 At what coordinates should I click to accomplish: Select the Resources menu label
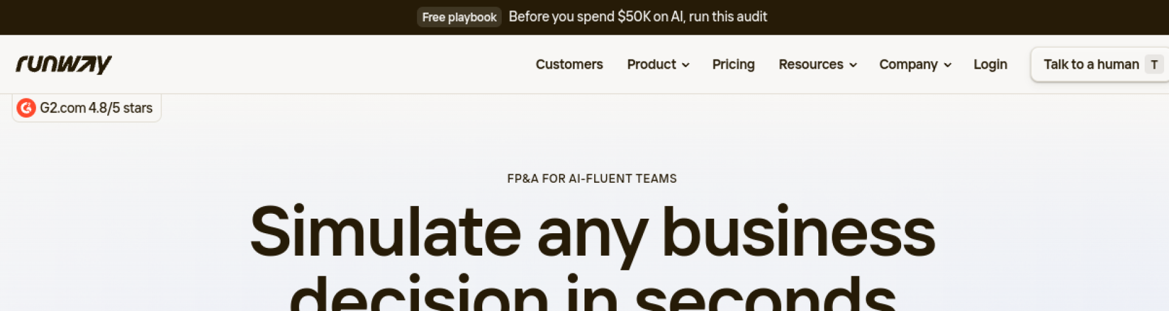[810, 64]
